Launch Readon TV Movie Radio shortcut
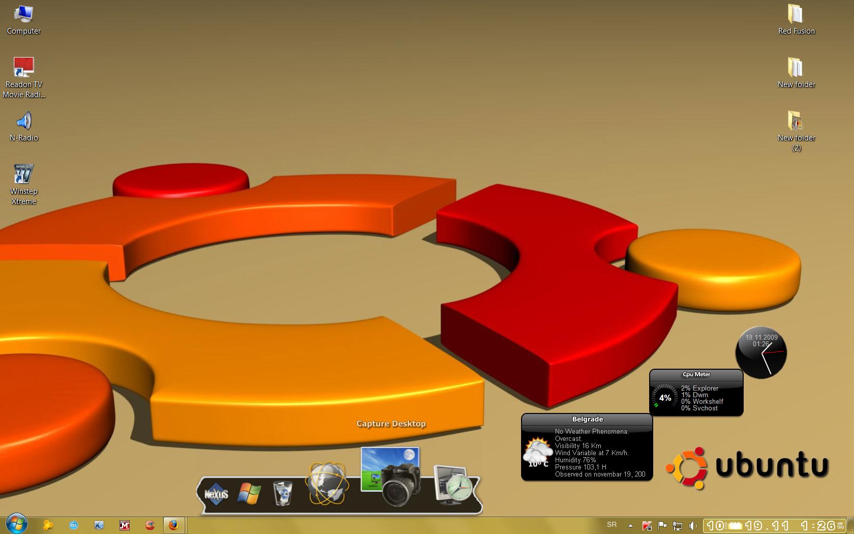The image size is (854, 534). (x=24, y=77)
